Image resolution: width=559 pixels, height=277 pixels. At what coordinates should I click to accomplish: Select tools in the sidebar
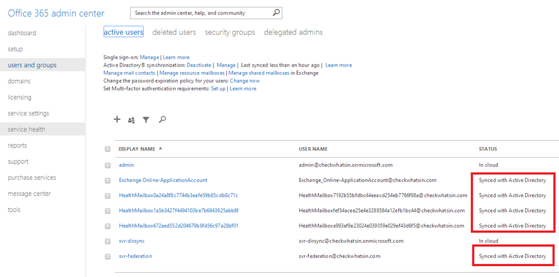pos(14,209)
